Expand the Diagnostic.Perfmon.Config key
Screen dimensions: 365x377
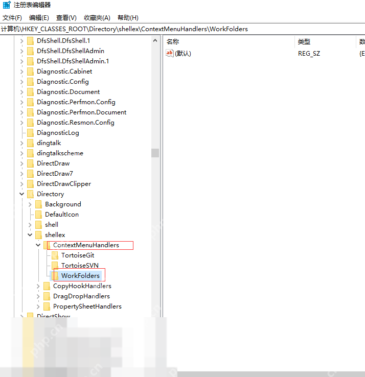click(22, 102)
